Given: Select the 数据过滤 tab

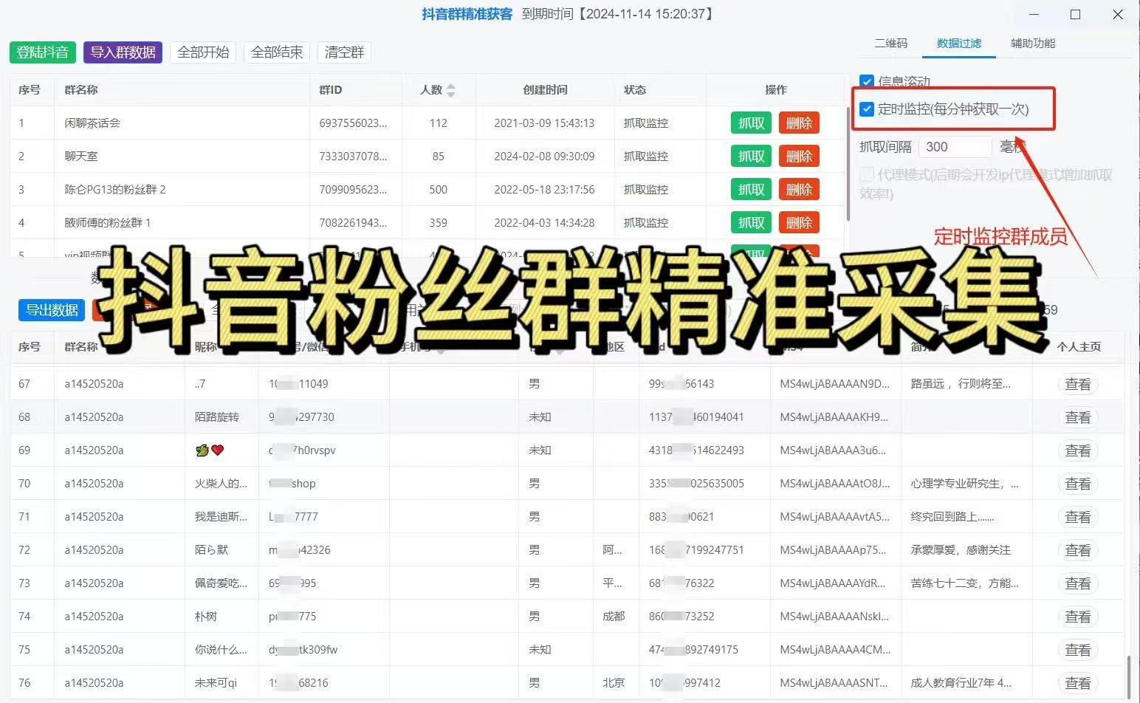Looking at the screenshot, I should 958,44.
